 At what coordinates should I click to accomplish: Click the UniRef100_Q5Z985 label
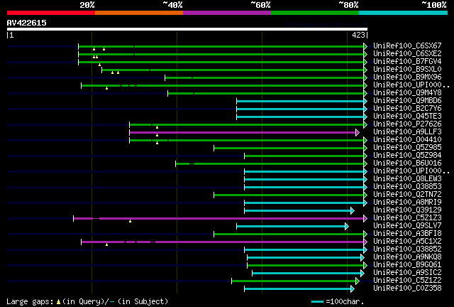(x=407, y=148)
